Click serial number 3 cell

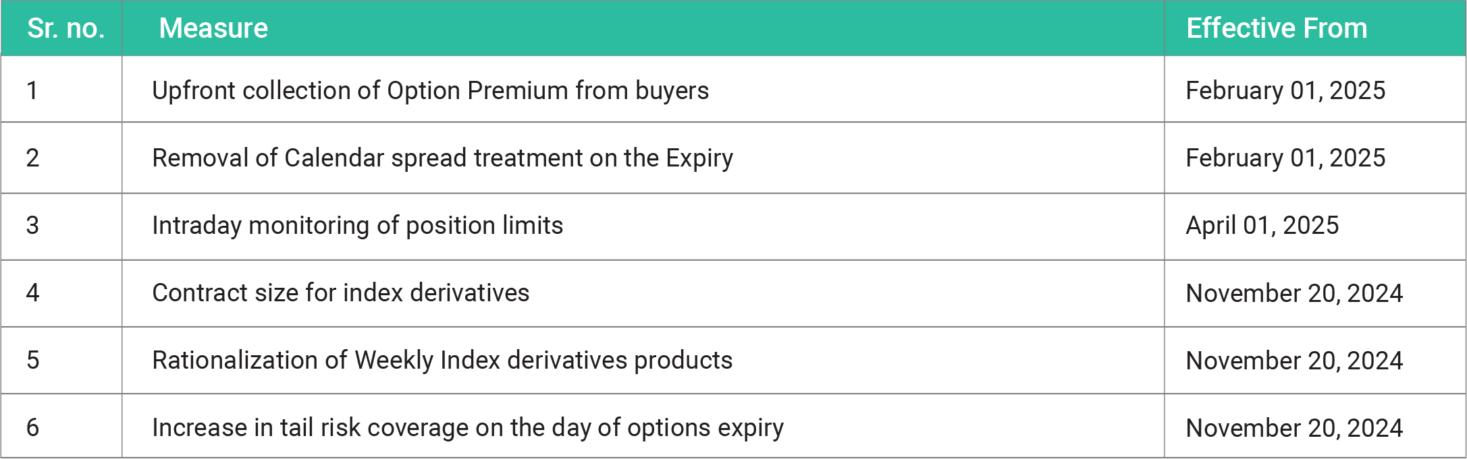pos(32,225)
